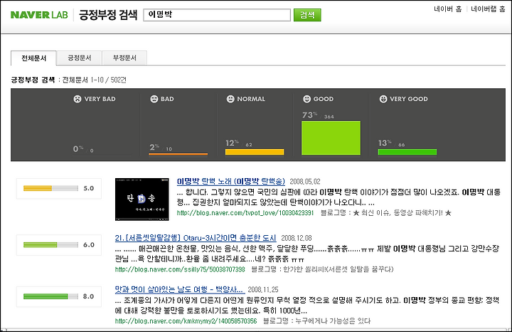Click the yellow NORMAL 12% bar
This screenshot has width=512, height=332.
click(255, 152)
